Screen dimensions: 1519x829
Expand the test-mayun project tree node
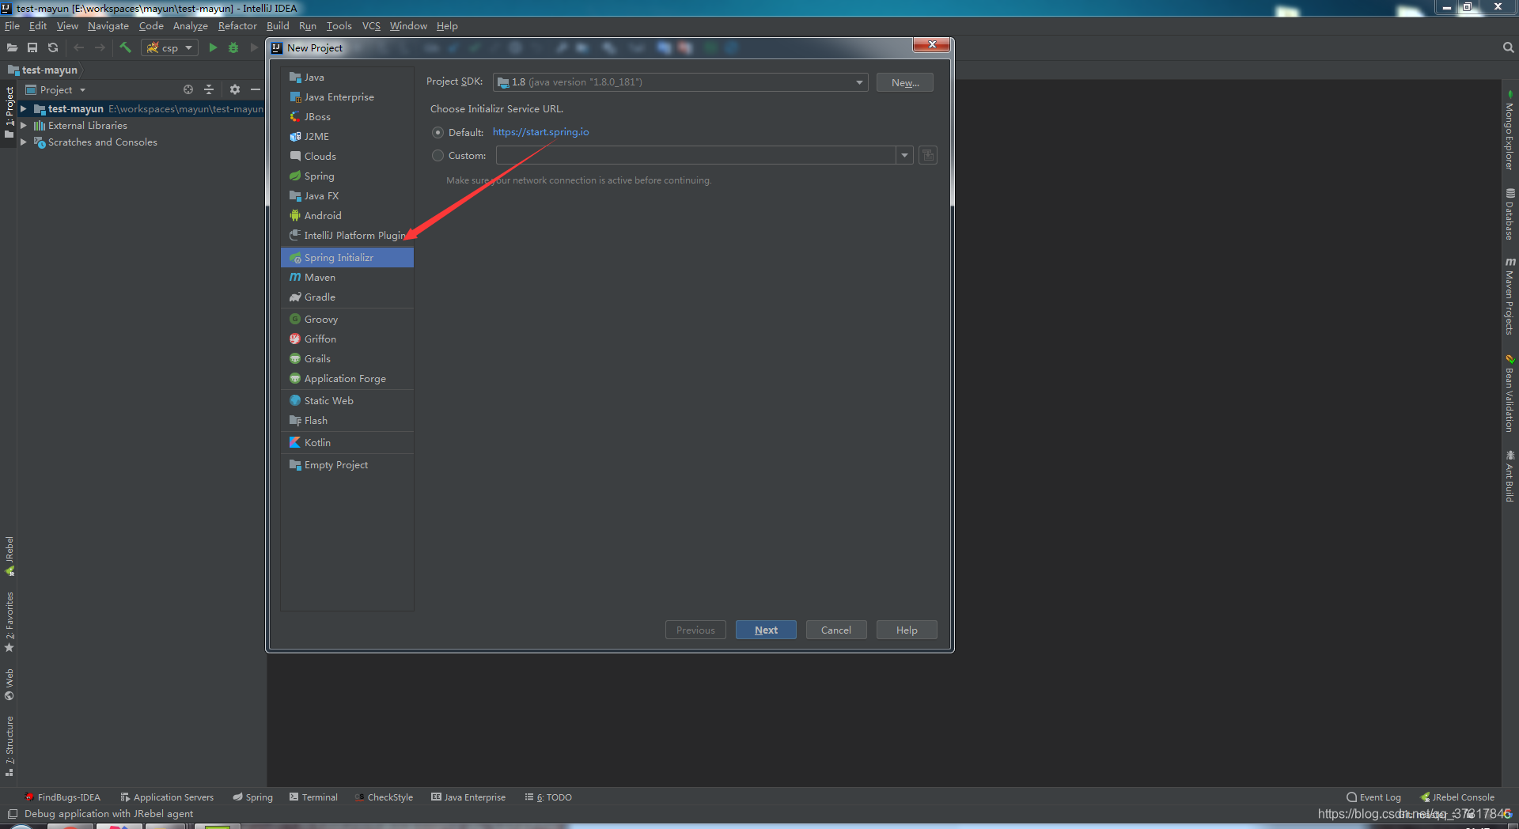click(24, 108)
